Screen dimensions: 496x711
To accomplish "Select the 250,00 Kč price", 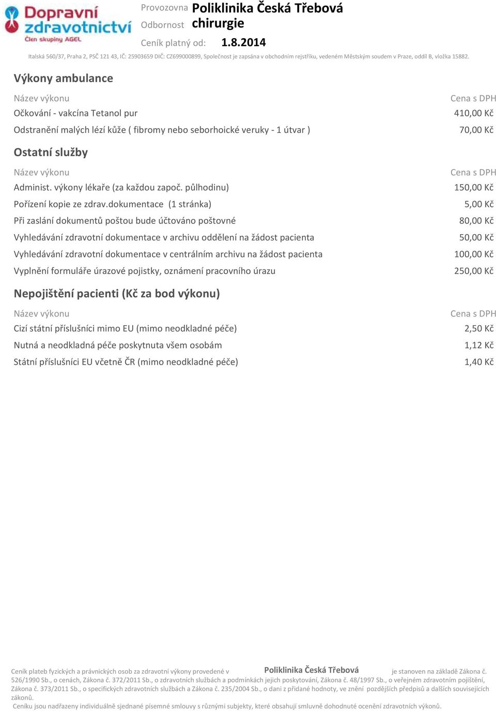I will pos(474,271).
